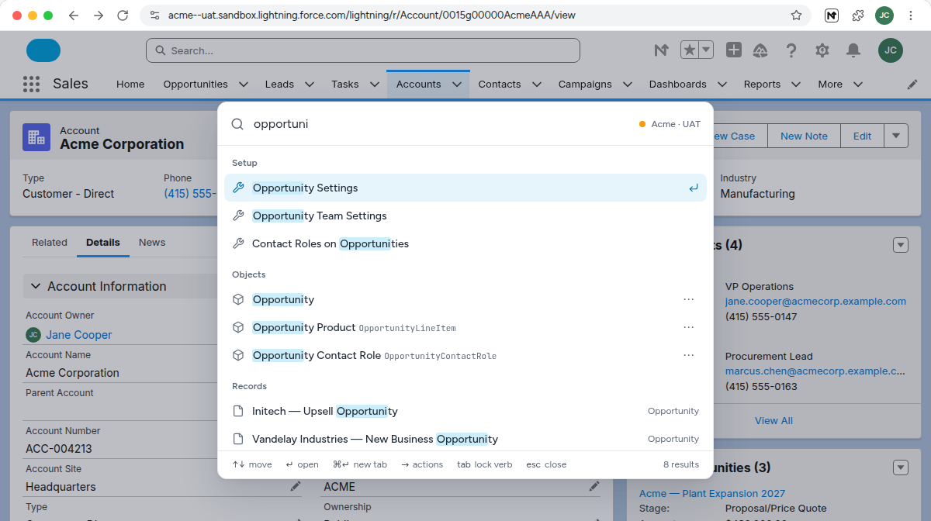931x521 pixels.
Task: Click the wrench icon beside Opportunity Team Settings
Action: [239, 216]
